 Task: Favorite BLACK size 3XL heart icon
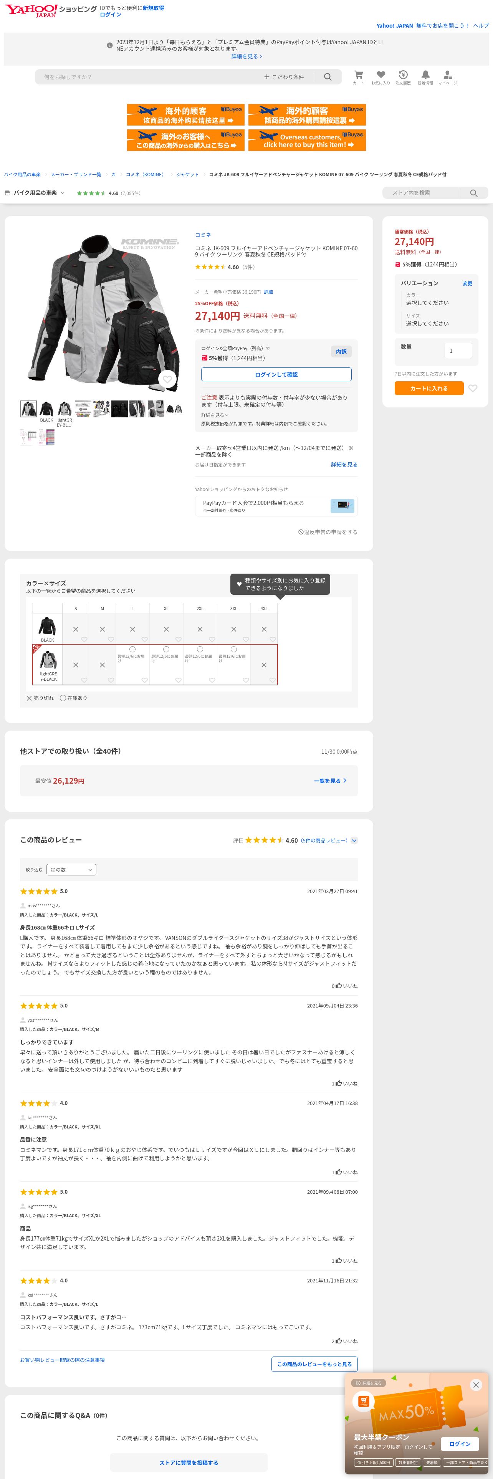pyautogui.click(x=246, y=640)
